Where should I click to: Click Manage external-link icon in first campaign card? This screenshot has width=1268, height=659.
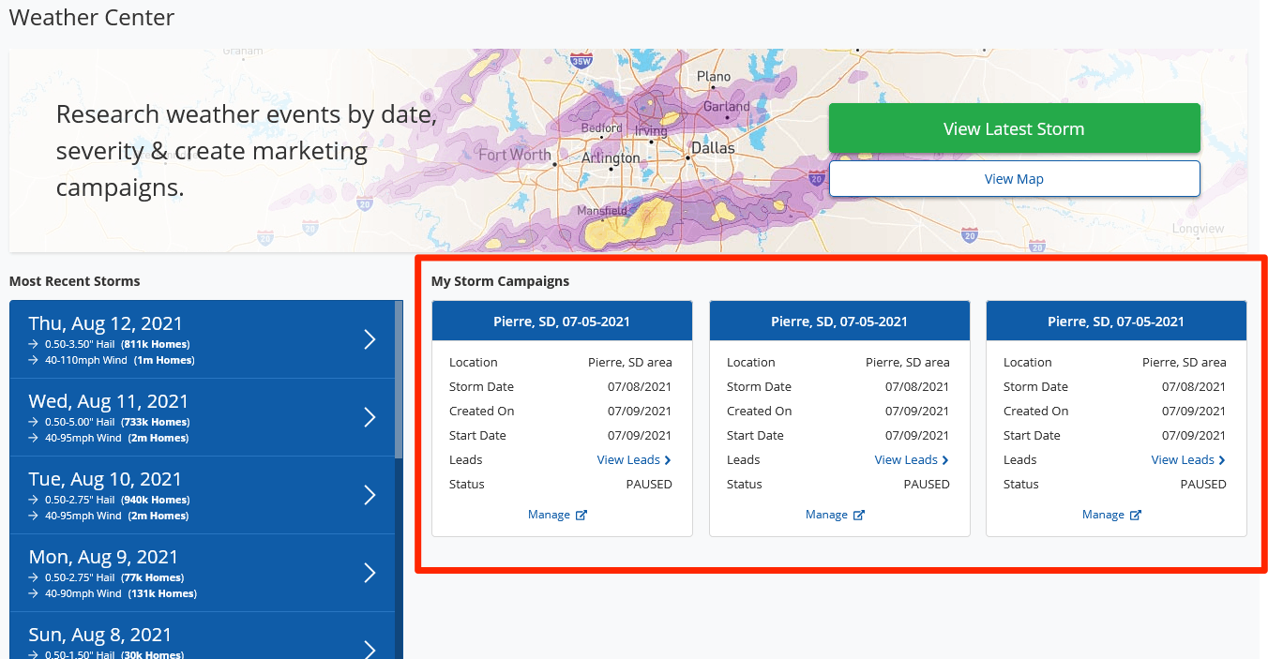click(x=581, y=515)
